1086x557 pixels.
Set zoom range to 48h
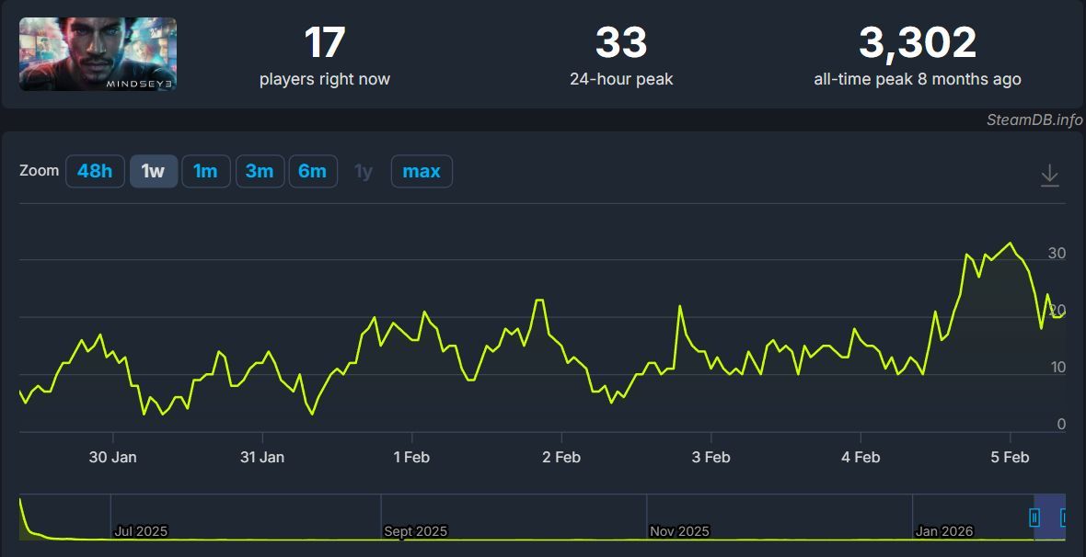[x=95, y=172]
